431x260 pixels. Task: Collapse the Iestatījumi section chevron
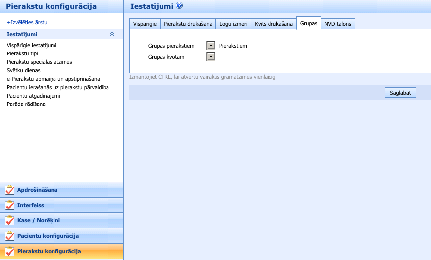112,34
